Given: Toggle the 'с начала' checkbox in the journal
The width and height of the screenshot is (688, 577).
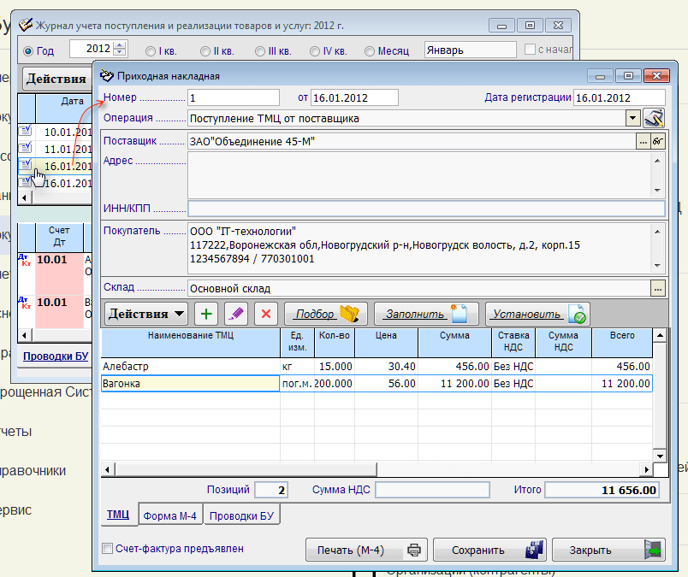Looking at the screenshot, I should 530,49.
